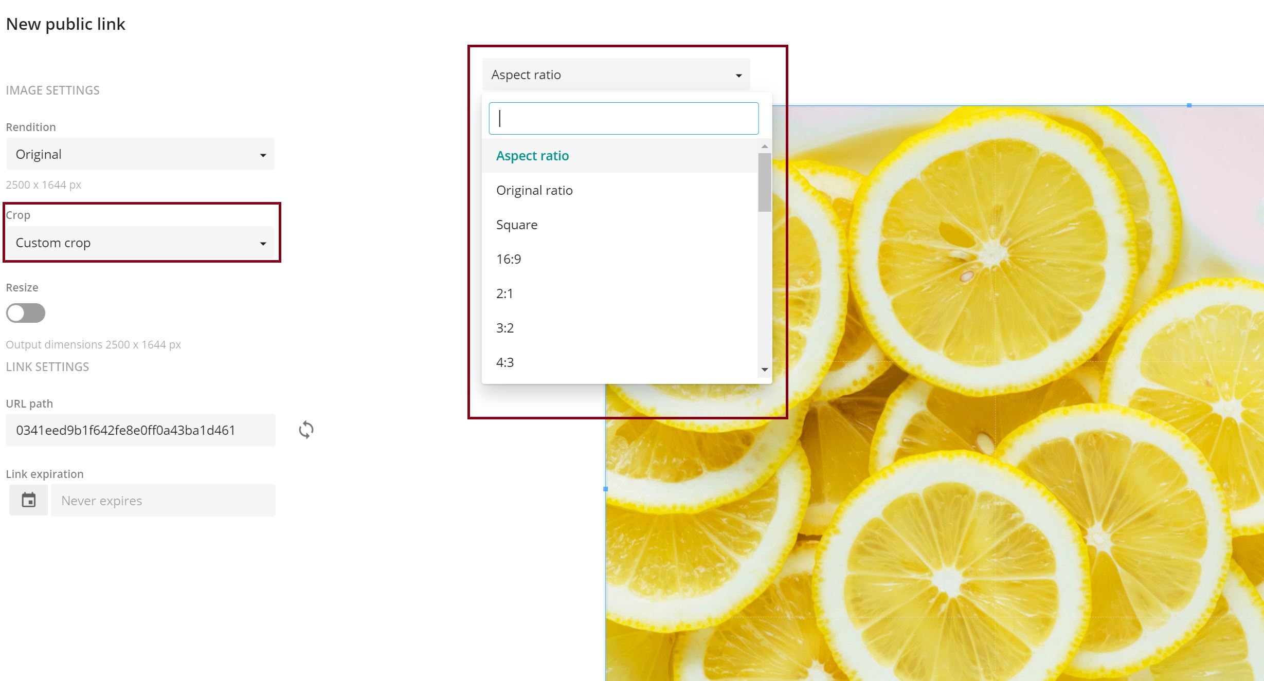
Task: Open the Aspect ratio selector
Action: point(615,75)
